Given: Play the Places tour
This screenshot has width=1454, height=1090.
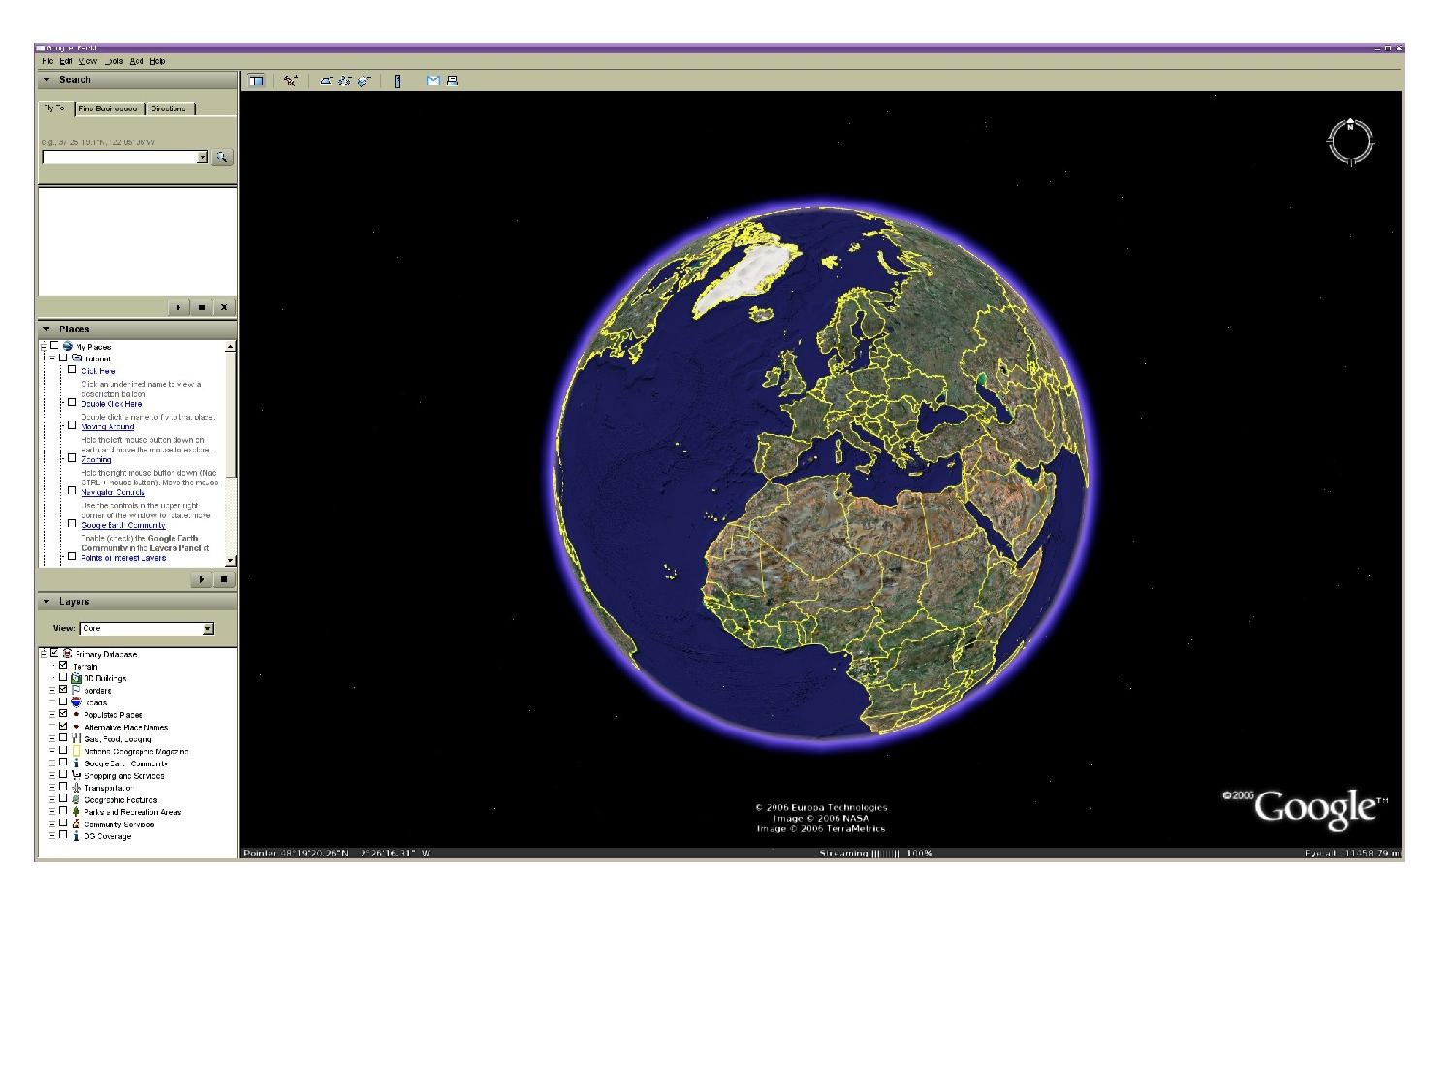Looking at the screenshot, I should [201, 579].
